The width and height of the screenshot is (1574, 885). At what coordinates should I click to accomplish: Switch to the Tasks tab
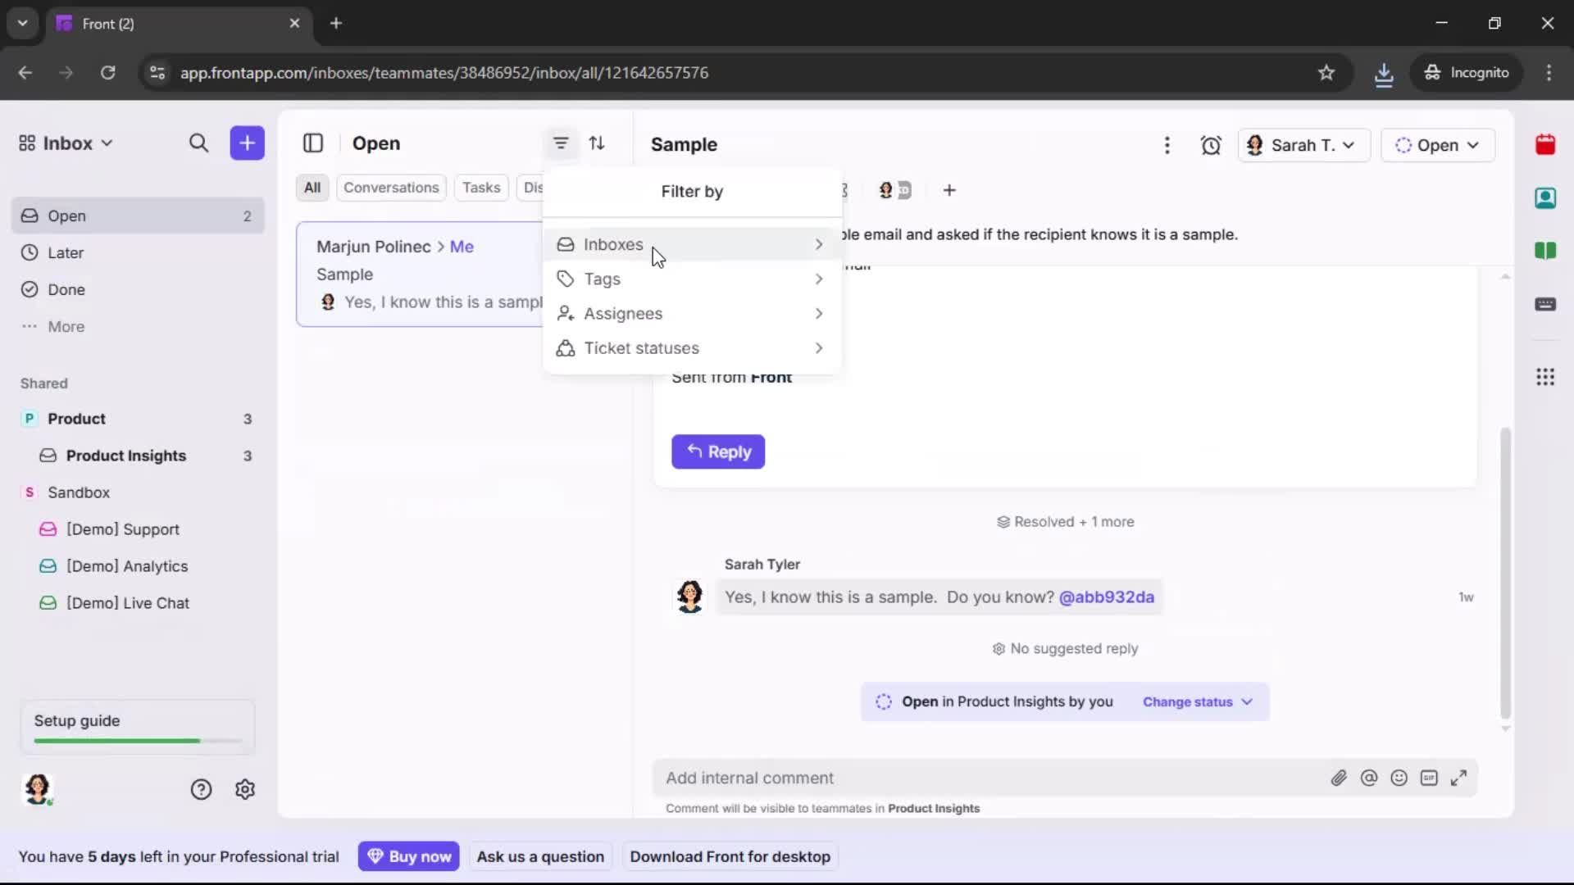click(x=481, y=187)
